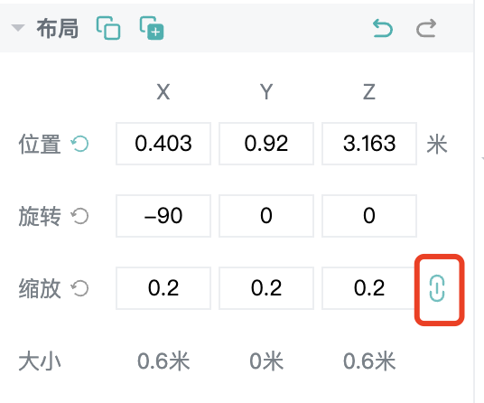Reset the 缩放 scale values

[x=79, y=288]
